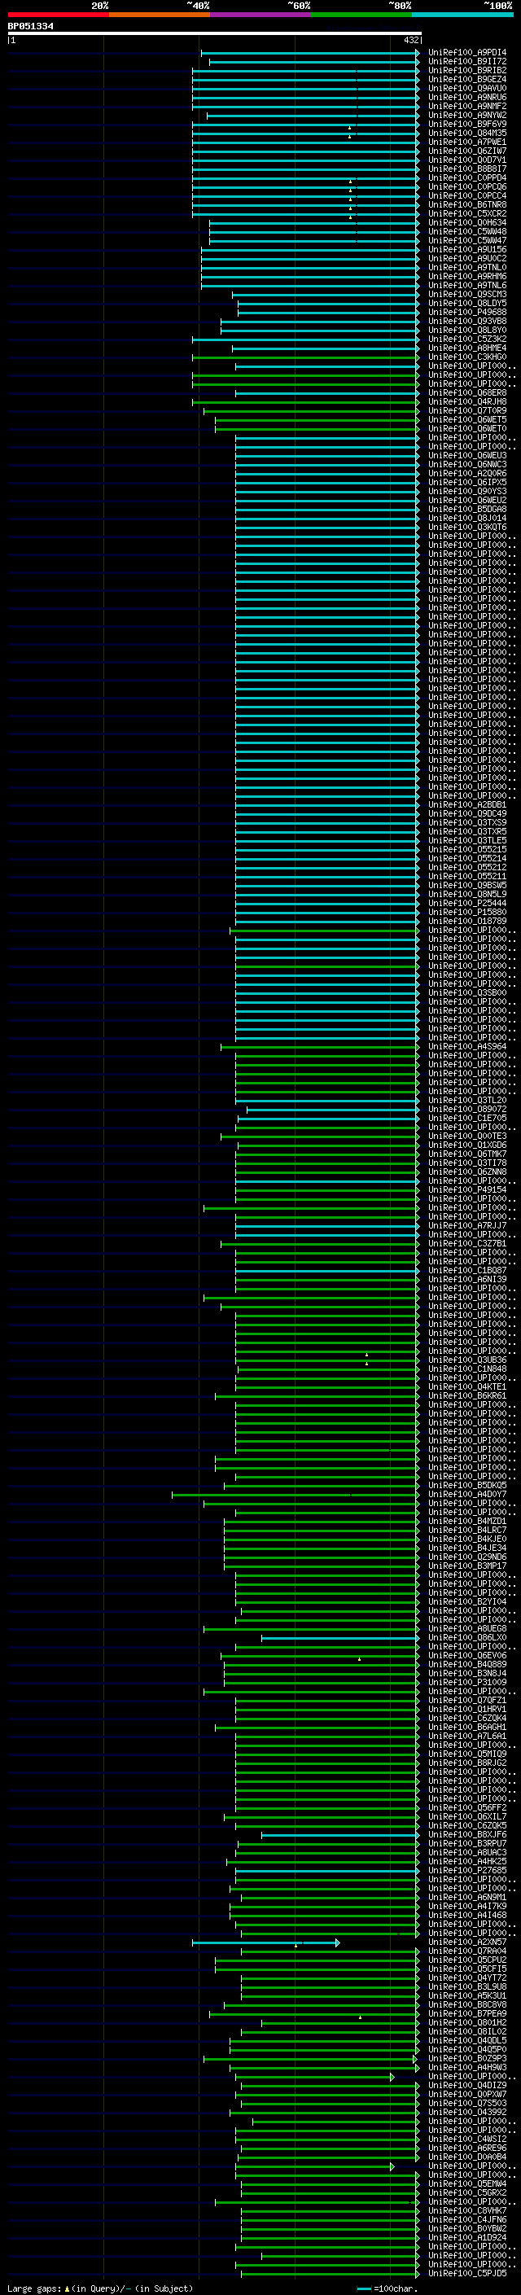Select hit label UniRef100_B8B8I7
The height and width of the screenshot is (2295, 521).
[467, 169]
